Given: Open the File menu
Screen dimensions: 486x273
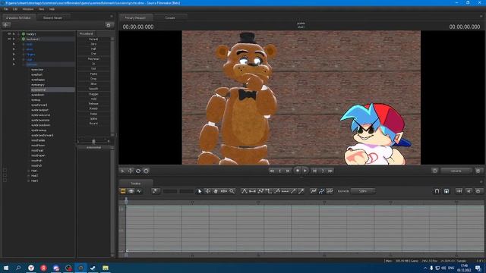Looking at the screenshot, I should click(x=6, y=9).
